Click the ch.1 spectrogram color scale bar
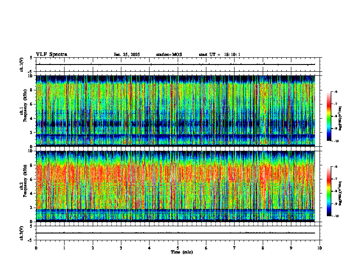The image size is (360, 278). [329, 116]
